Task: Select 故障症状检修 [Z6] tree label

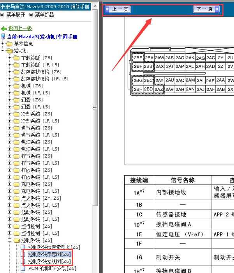Action: tap(41, 72)
